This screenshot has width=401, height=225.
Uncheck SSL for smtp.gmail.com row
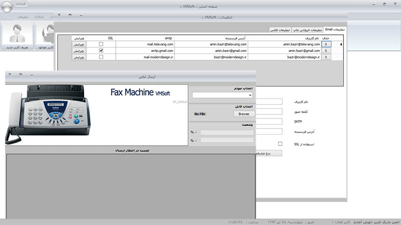(102, 50)
